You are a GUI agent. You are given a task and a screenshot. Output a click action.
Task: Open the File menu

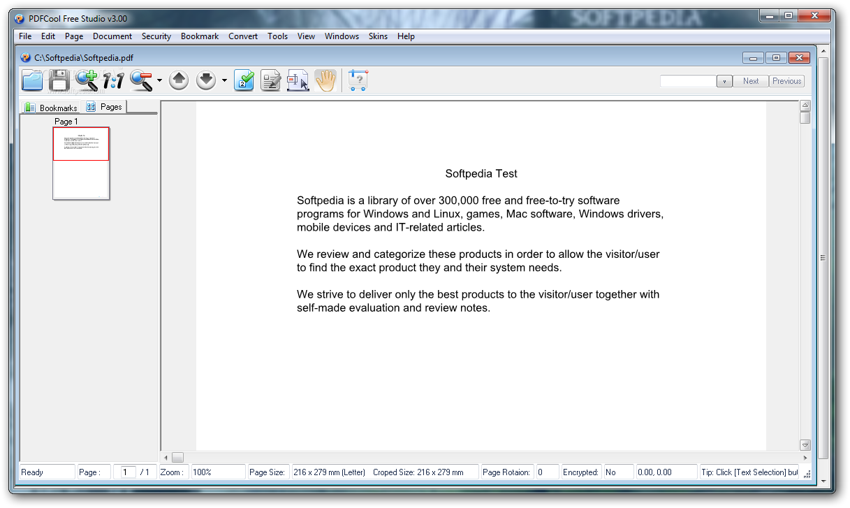(x=25, y=36)
